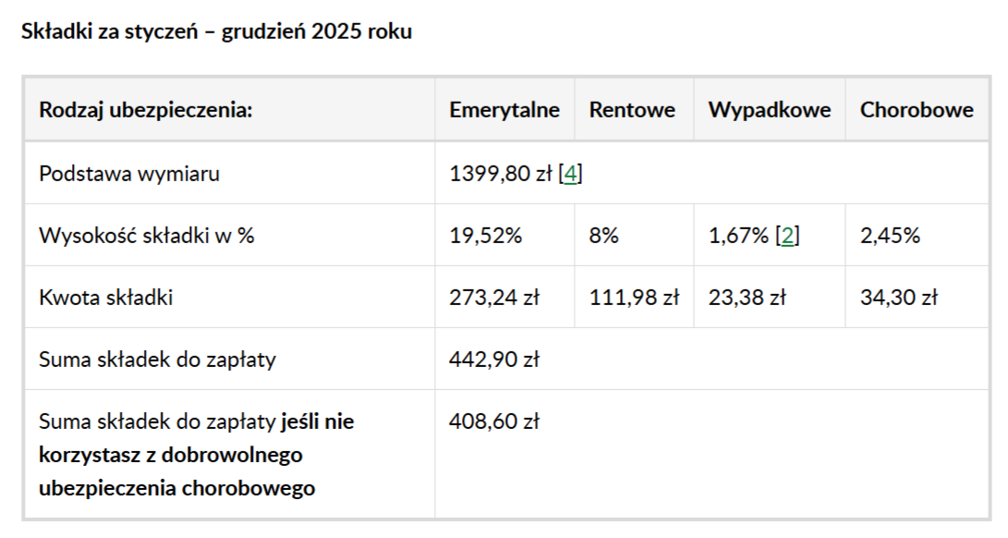Open footnote link 2 beside 1,67%
The width and height of the screenshot is (1008, 538).
[787, 235]
